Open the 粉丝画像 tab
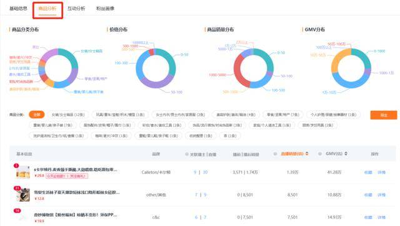 [105, 8]
